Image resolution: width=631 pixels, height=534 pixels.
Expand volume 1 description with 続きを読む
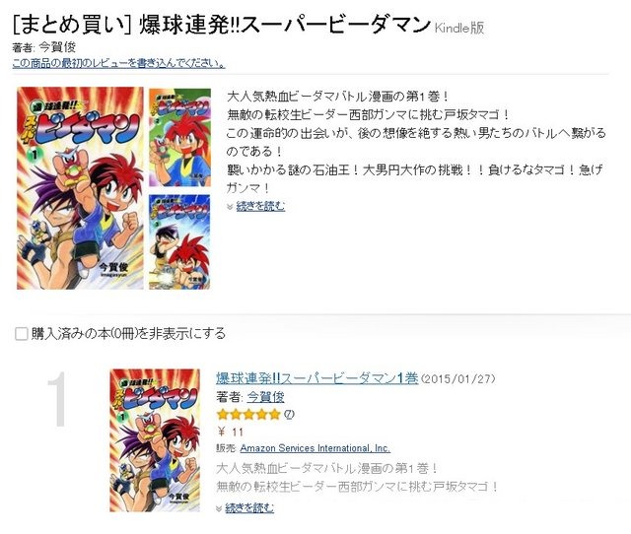[x=249, y=508]
